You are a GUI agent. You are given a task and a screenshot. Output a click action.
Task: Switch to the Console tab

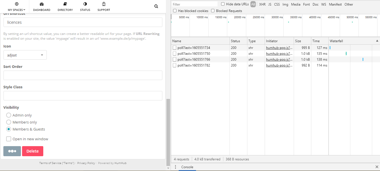coord(187,167)
